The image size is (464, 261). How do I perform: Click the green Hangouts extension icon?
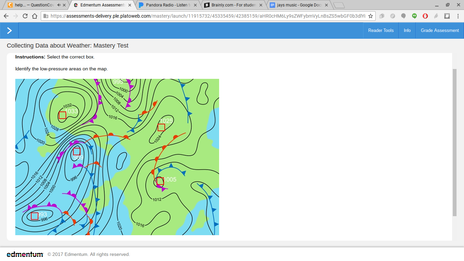tap(414, 16)
